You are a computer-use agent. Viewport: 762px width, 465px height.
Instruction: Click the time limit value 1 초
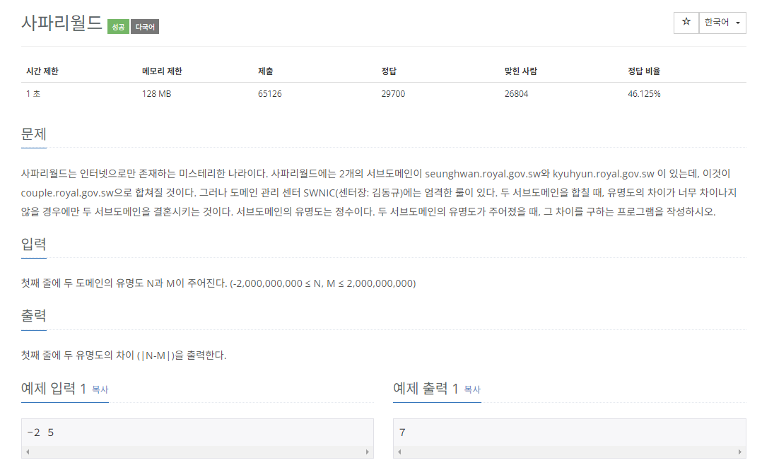coord(33,94)
